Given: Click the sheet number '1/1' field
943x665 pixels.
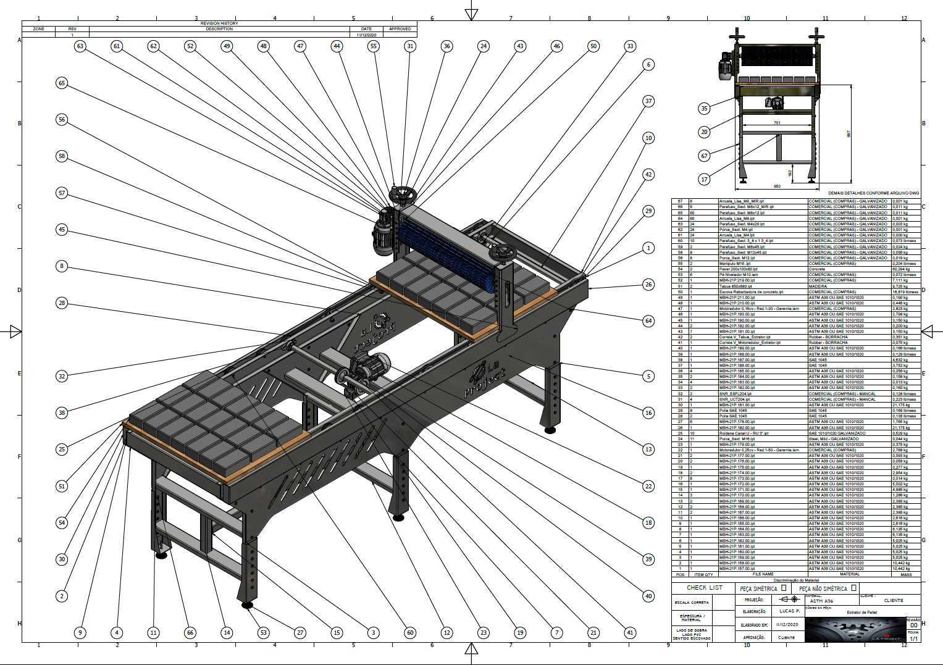Looking at the screenshot, I should click(x=914, y=638).
